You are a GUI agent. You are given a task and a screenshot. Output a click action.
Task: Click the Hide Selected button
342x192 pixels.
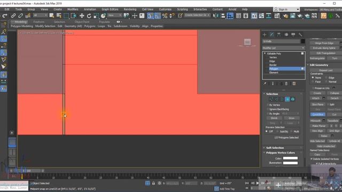tap(317, 141)
